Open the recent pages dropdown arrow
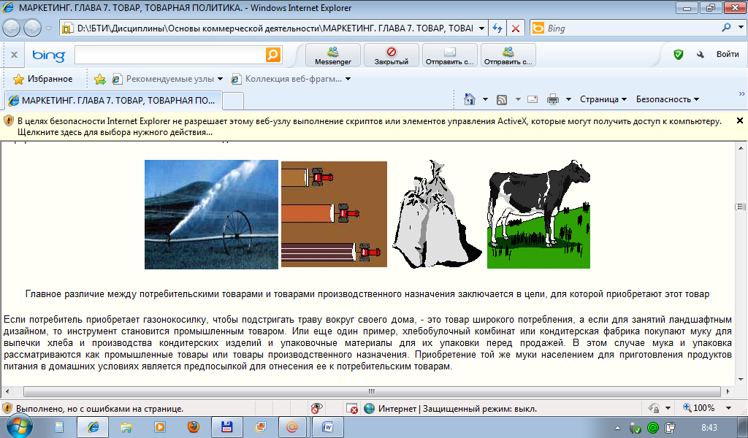Image resolution: width=748 pixels, height=438 pixels. click(48, 28)
